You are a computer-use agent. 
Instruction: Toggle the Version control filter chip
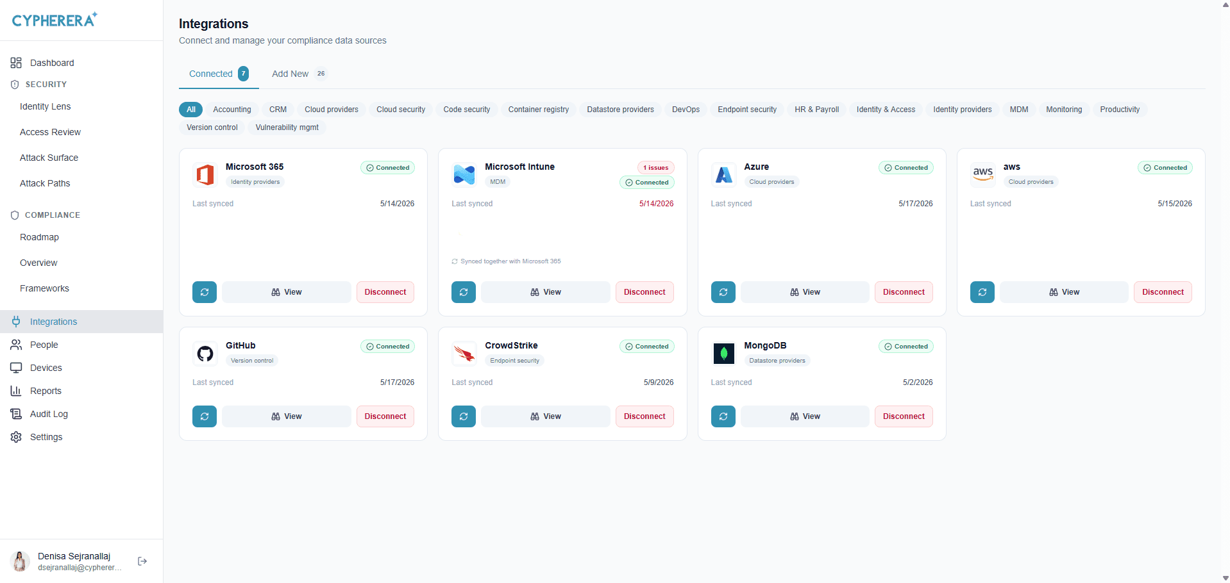point(212,127)
